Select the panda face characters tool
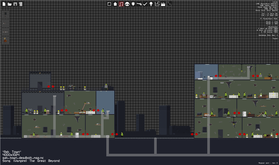Screen dimensions: 279x165 [127, 4]
